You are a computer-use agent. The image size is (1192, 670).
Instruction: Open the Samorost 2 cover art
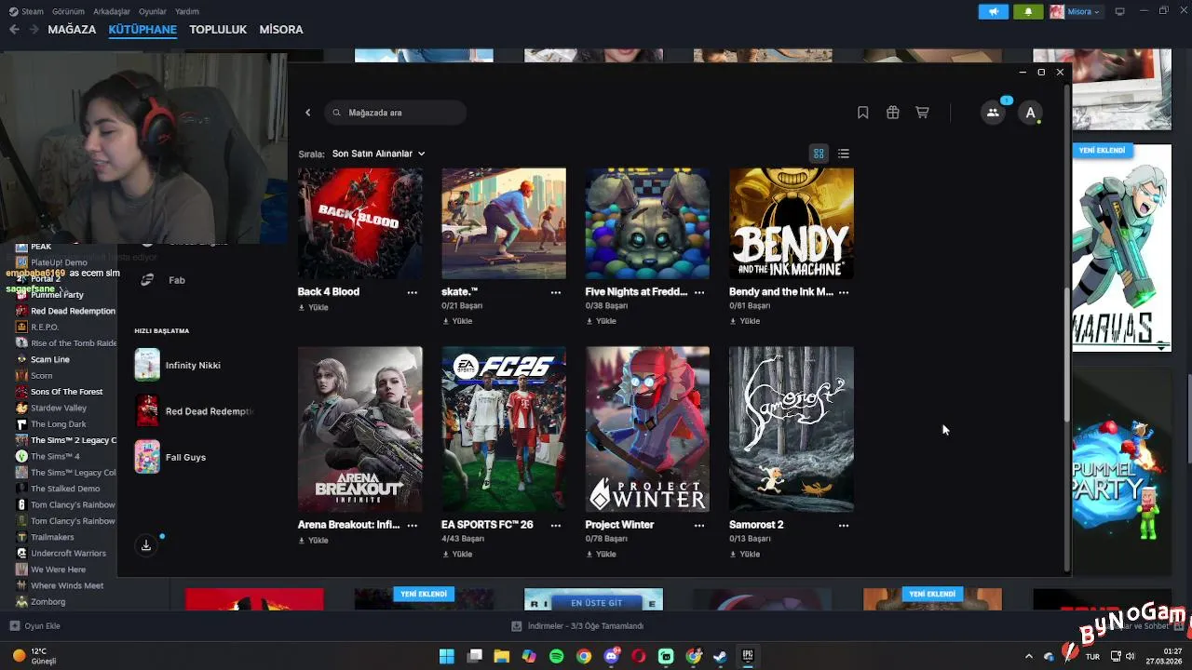point(792,429)
